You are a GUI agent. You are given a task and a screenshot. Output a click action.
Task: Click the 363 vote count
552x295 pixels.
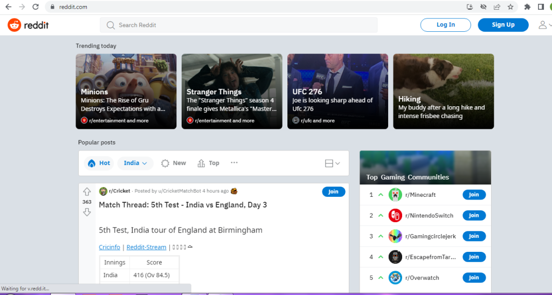pos(87,202)
